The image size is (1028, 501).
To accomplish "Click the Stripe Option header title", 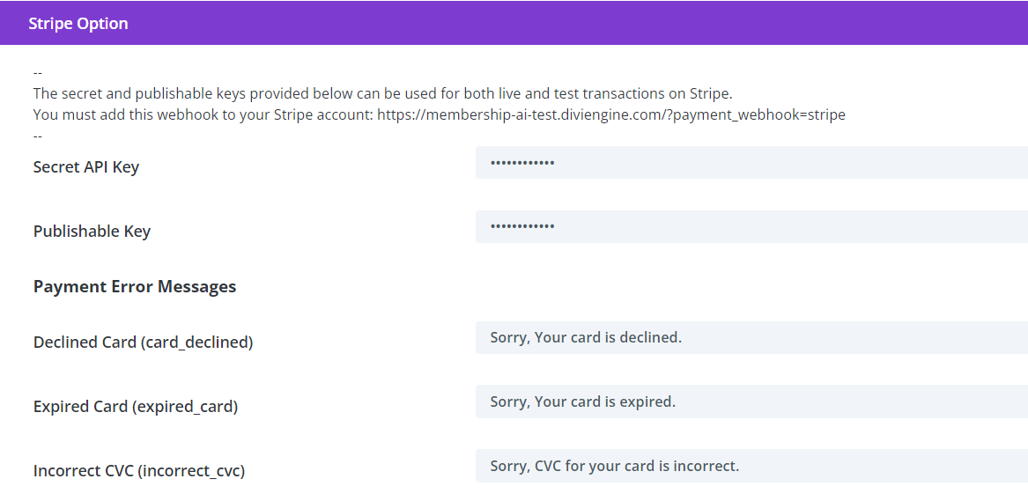I will [78, 24].
